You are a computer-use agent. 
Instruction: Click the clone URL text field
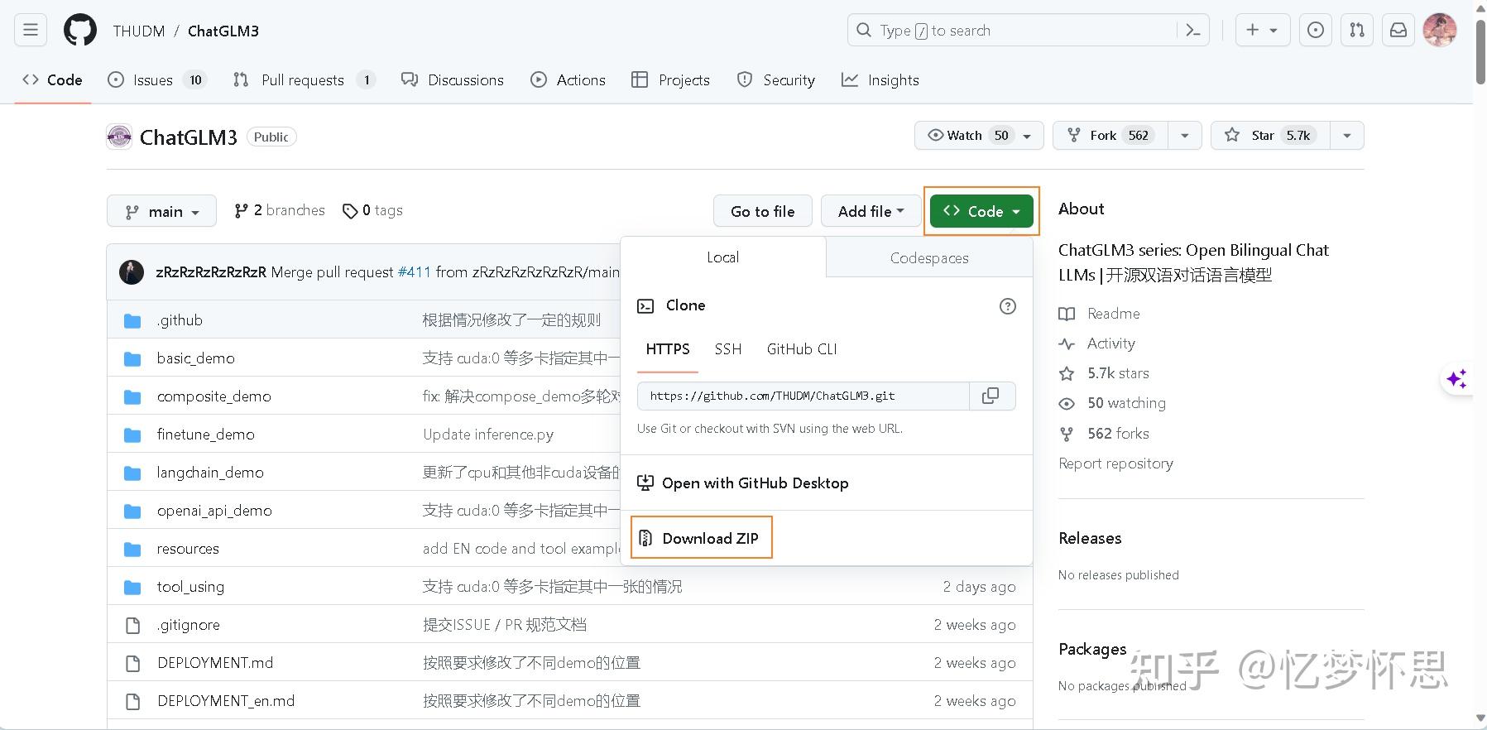[803, 396]
